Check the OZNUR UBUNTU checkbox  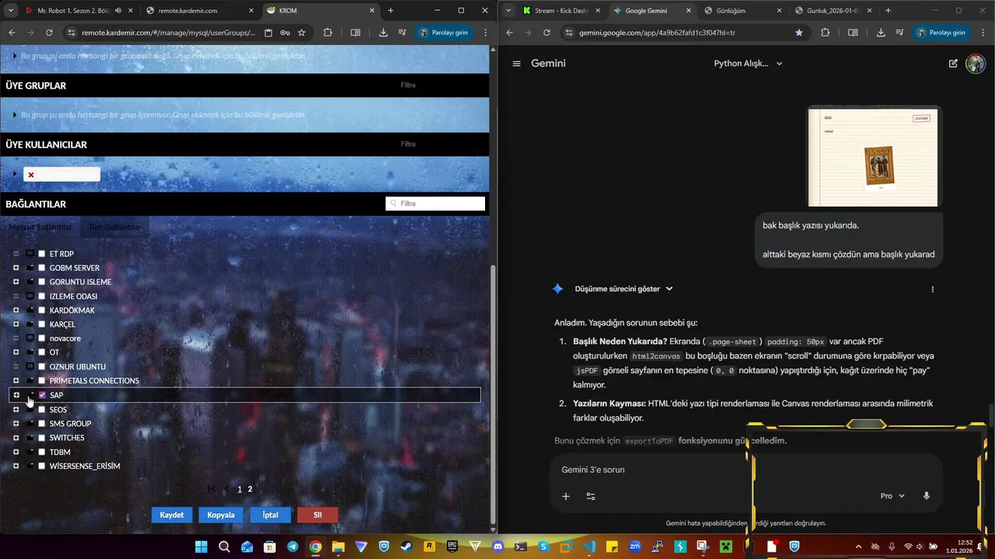pos(42,366)
